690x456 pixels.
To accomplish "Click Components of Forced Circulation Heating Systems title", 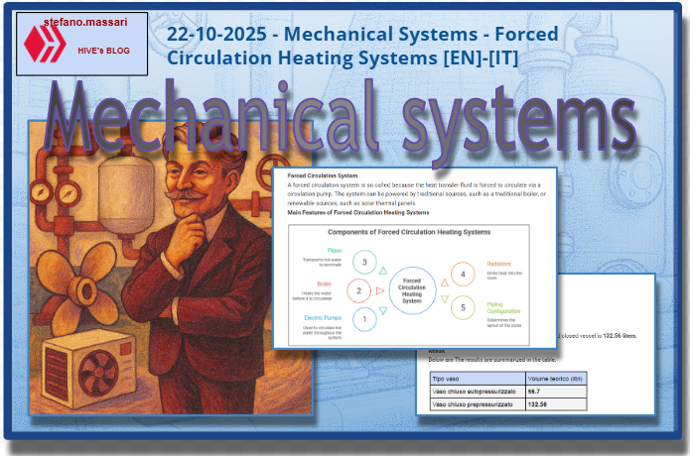I will tap(409, 232).
